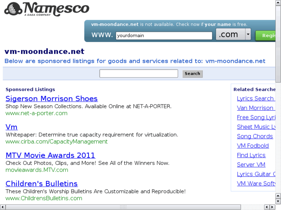This screenshot has height=210, width=281.
Task: Click horizontal scrollbar left arrow at far left
Action: click(2, 207)
